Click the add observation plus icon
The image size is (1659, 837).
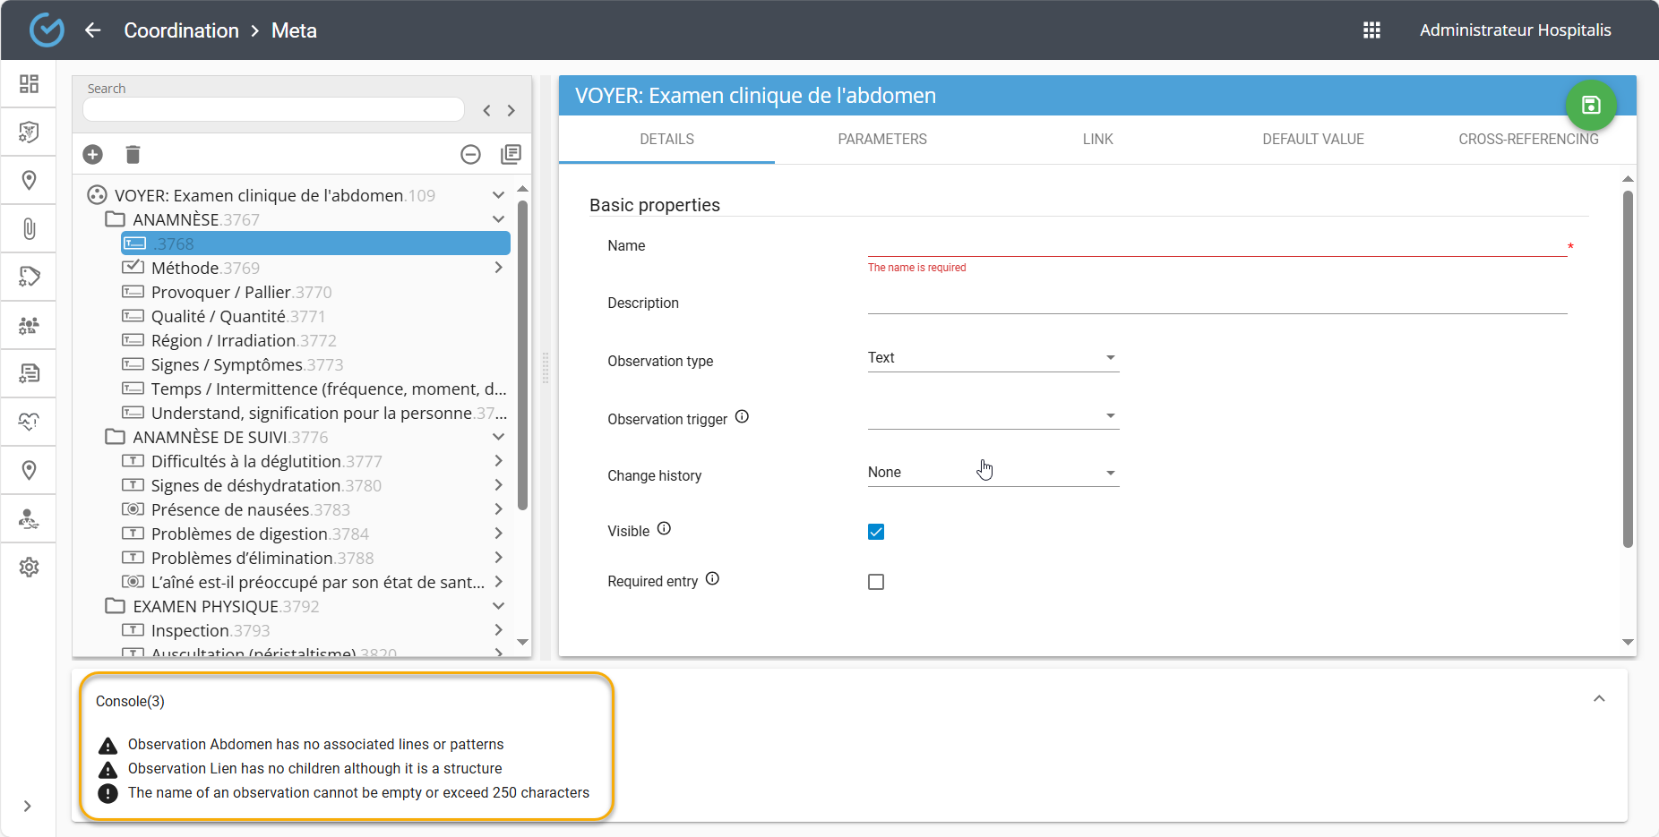click(x=92, y=155)
